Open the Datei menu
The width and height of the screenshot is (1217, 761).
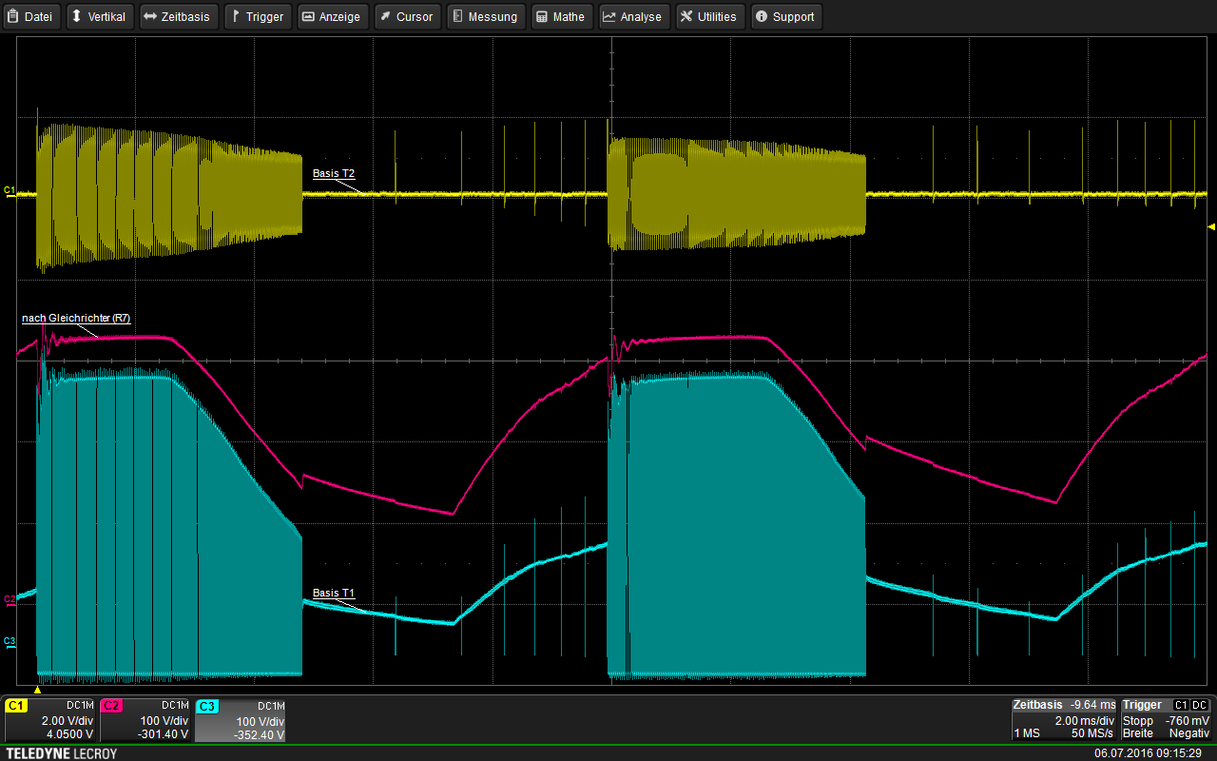31,16
